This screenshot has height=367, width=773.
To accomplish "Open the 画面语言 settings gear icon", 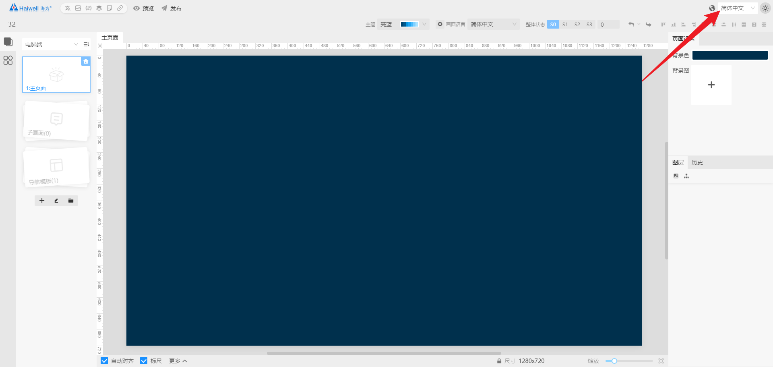I will [440, 24].
